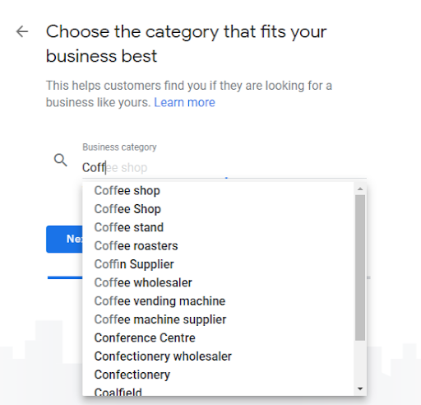Open the Learn more link

(184, 102)
